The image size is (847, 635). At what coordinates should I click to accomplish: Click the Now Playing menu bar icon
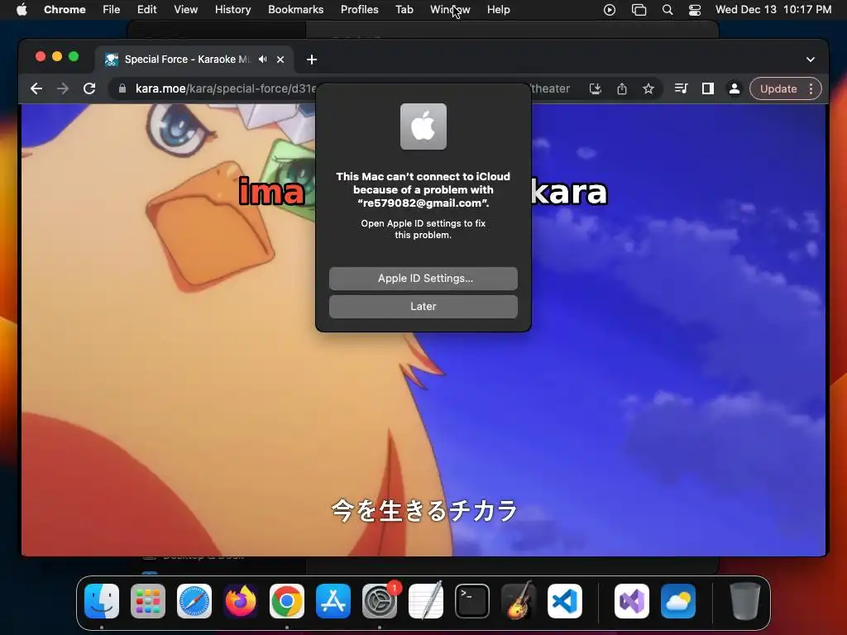tap(610, 10)
